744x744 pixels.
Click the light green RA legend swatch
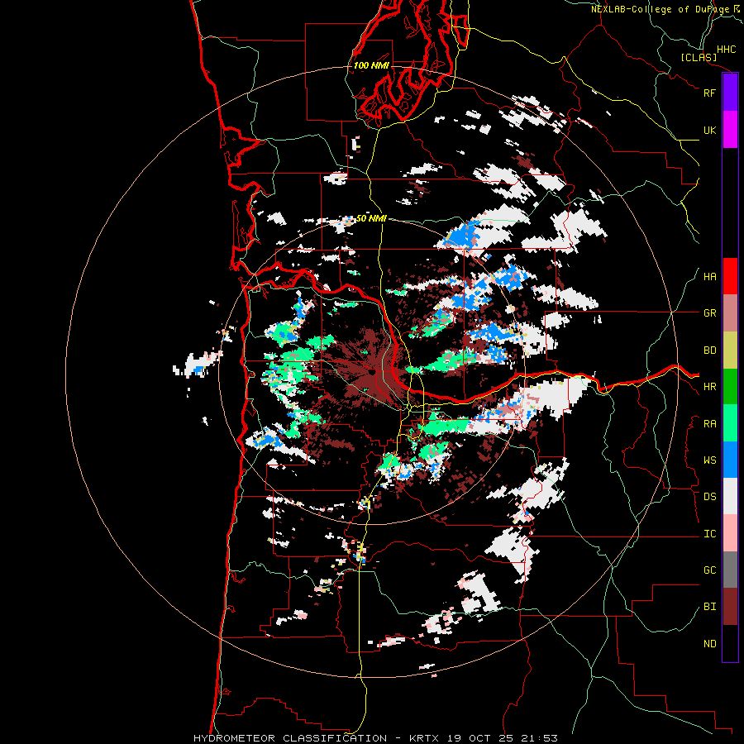tap(730, 423)
